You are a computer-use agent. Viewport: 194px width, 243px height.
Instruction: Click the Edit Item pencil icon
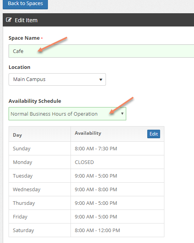pyautogui.click(x=9, y=20)
